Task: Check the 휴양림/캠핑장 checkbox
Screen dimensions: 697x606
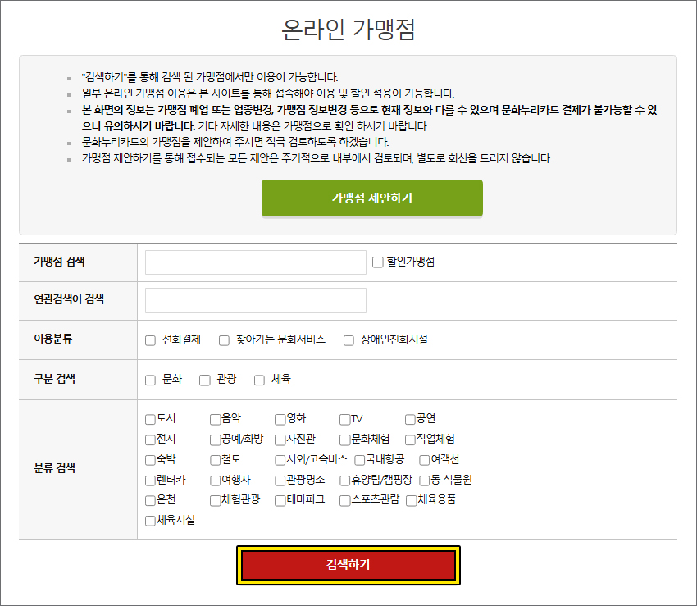Action: click(345, 481)
